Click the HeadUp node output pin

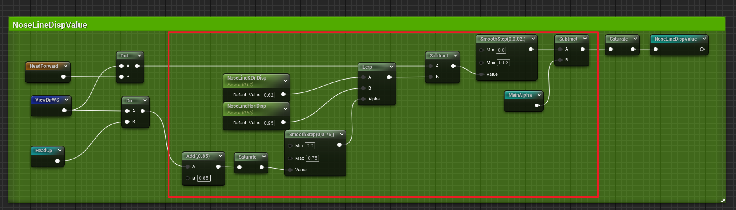point(57,161)
